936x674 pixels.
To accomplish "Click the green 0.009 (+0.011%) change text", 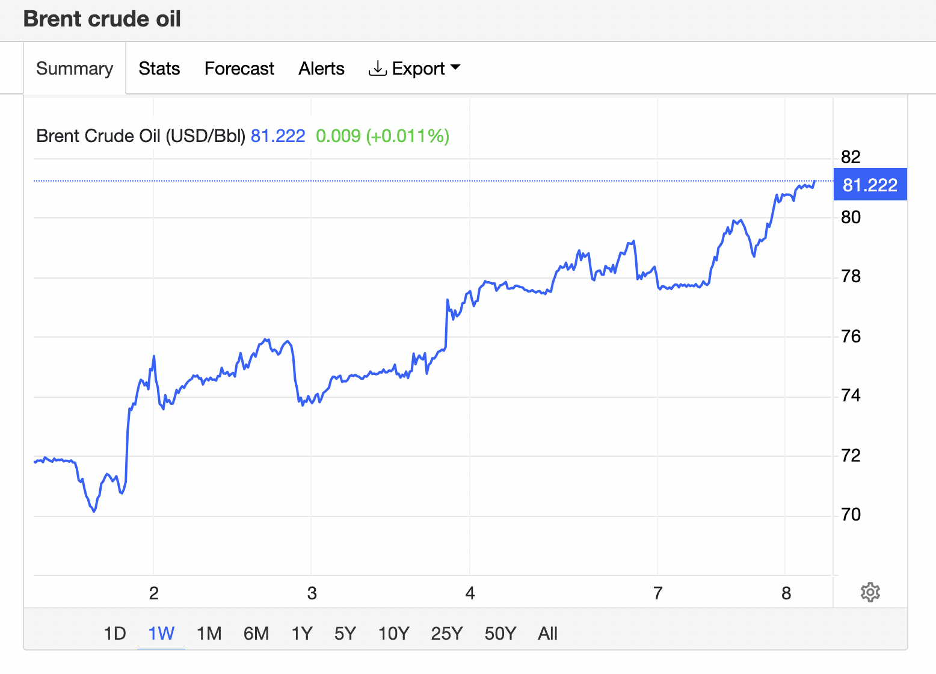I will coord(383,136).
